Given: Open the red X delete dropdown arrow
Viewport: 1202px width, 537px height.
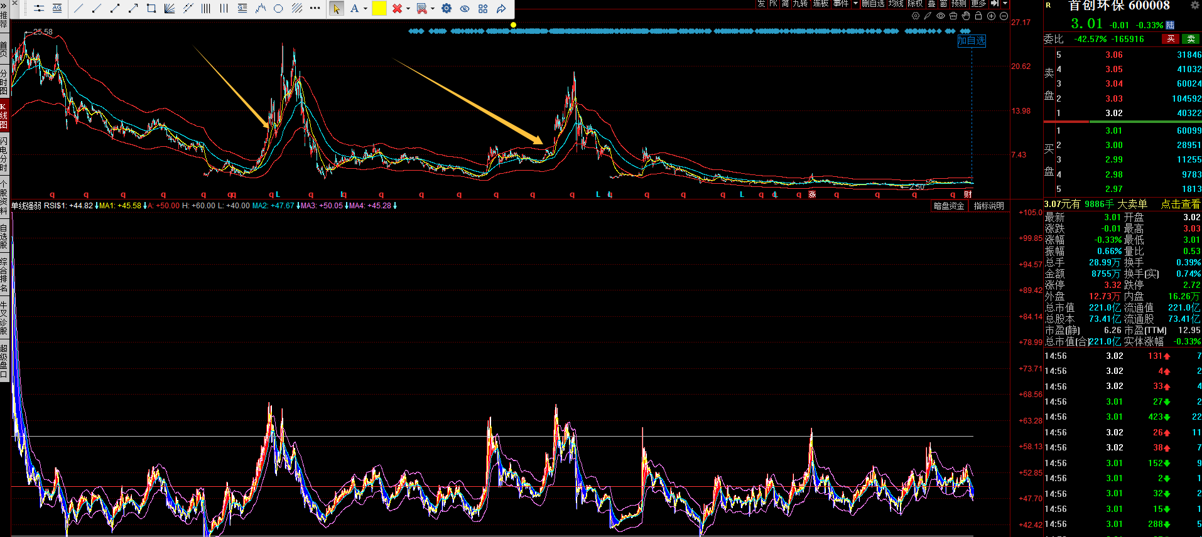Looking at the screenshot, I should point(408,9).
